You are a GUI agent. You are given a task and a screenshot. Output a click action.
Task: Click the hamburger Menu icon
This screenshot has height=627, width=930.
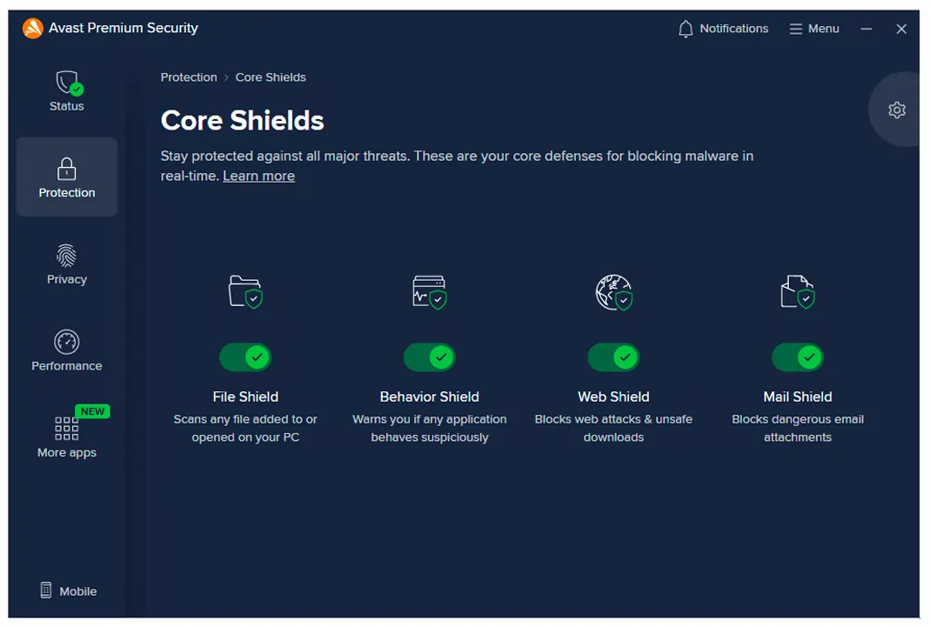click(x=796, y=29)
